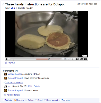Switch to fullscreen video view
This screenshot has width=101, height=103.
[x=81, y=59]
